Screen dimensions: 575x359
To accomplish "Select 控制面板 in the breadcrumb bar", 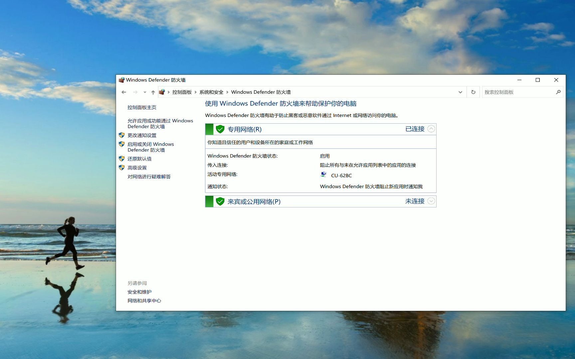I will coord(181,92).
